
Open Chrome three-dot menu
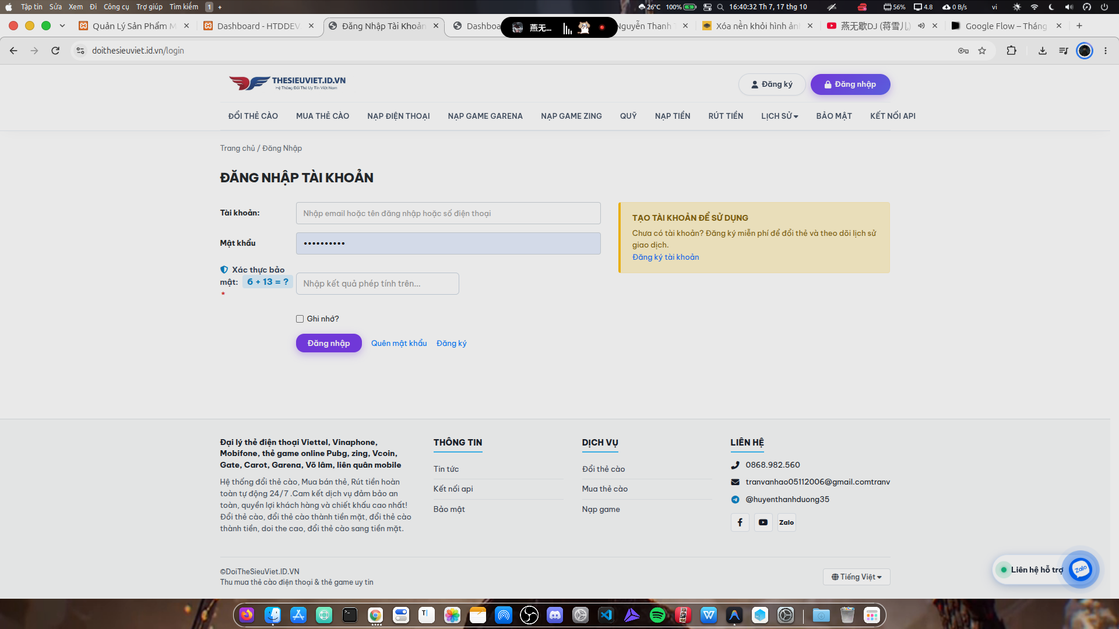[1105, 51]
